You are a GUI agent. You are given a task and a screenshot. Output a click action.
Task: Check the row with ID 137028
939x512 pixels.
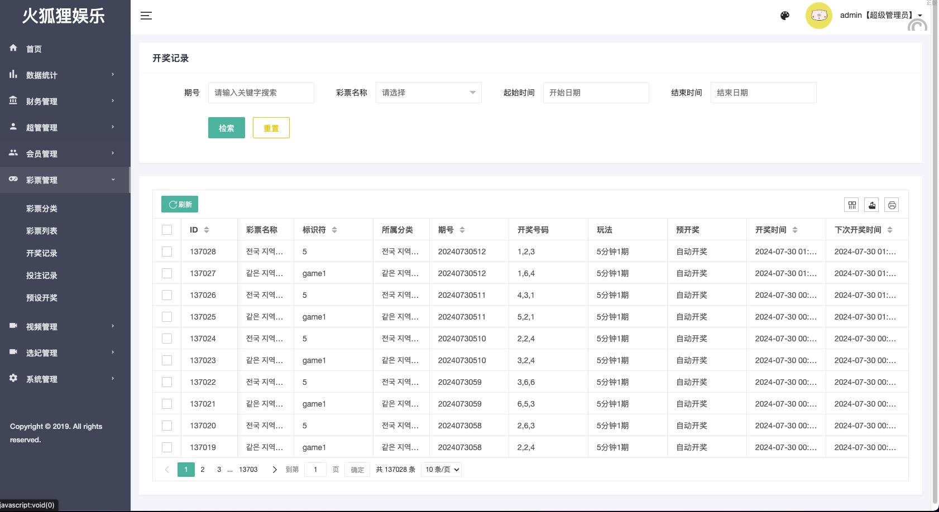point(167,252)
